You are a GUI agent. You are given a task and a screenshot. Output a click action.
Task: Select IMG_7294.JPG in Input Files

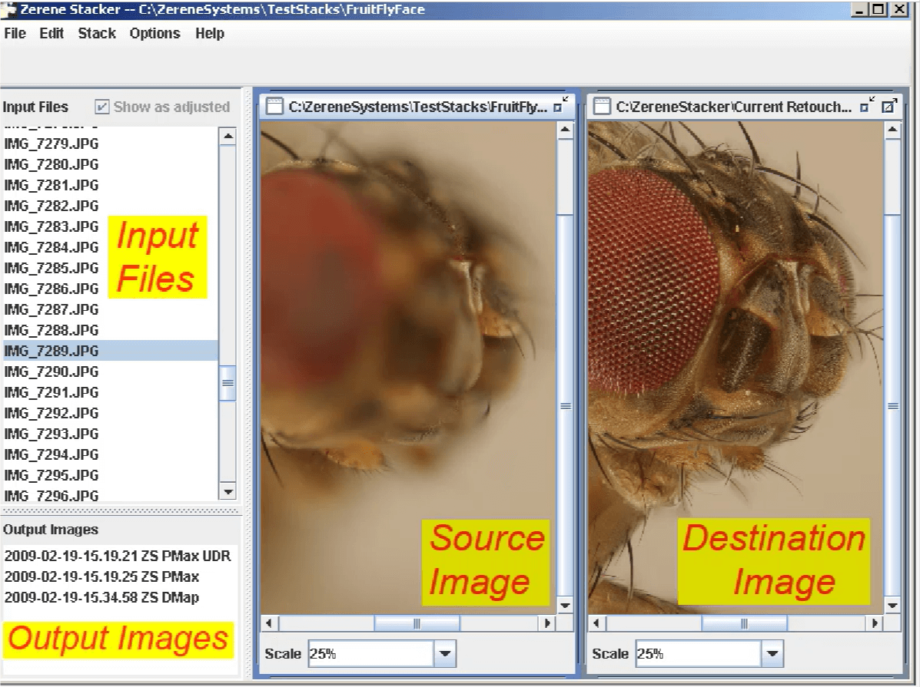pyautogui.click(x=111, y=454)
